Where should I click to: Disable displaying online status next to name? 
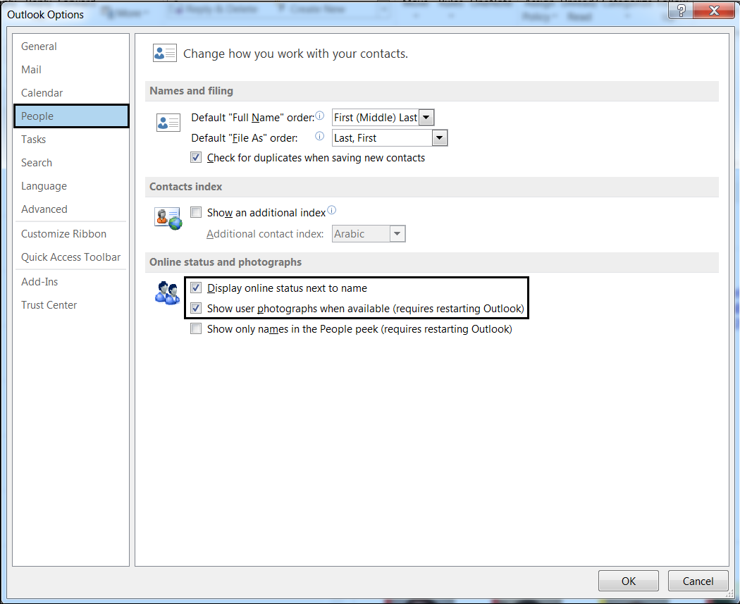point(196,288)
